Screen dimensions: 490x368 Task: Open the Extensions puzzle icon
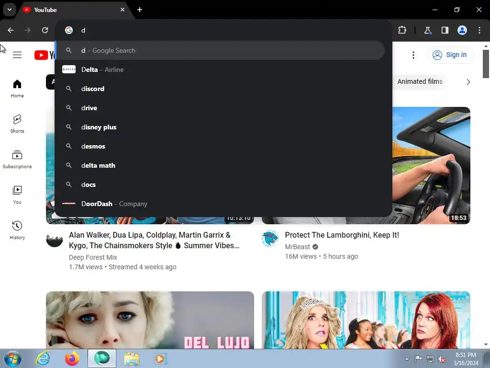(x=402, y=30)
